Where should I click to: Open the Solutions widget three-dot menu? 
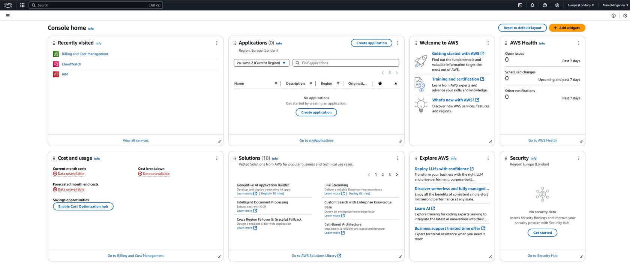[398, 158]
